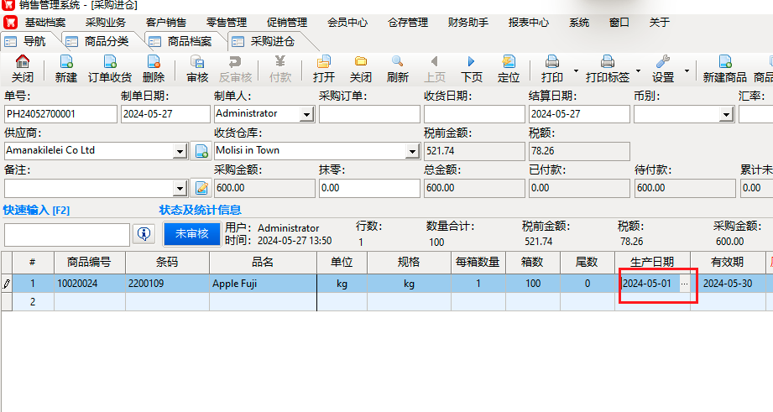Go to previous page with 上页
This screenshot has height=412, width=773.
[434, 69]
